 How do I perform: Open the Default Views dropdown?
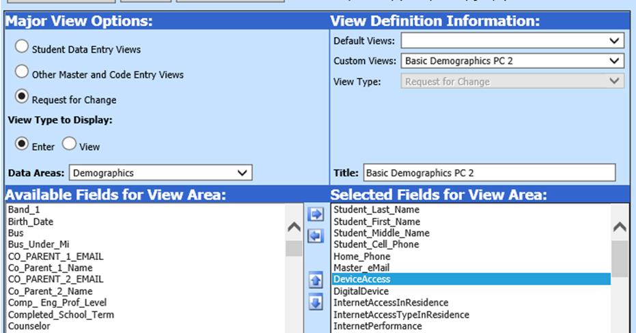coord(512,41)
